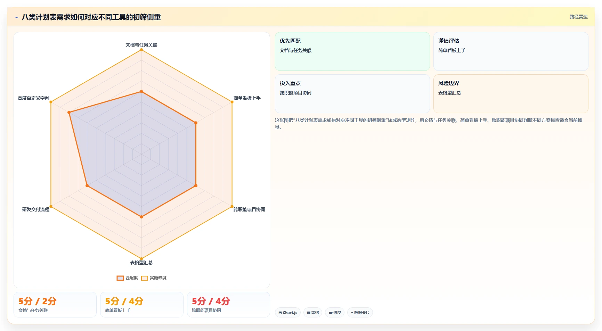Click the 进度 tag

[335, 313]
